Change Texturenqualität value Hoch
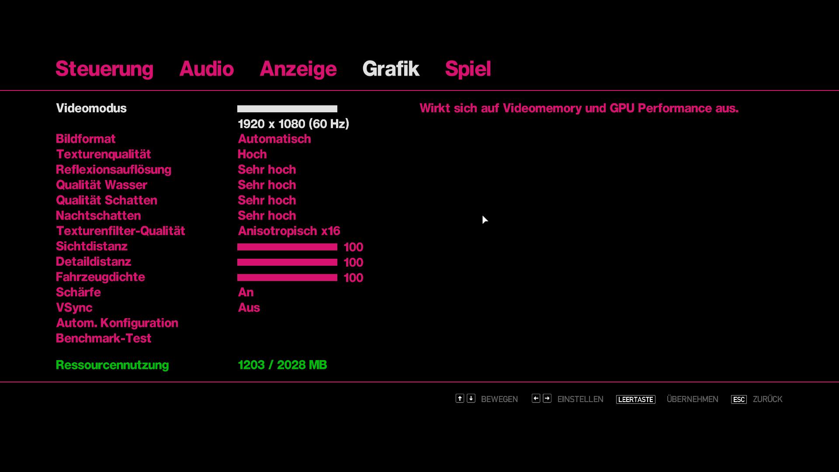The image size is (839, 472). click(x=252, y=154)
